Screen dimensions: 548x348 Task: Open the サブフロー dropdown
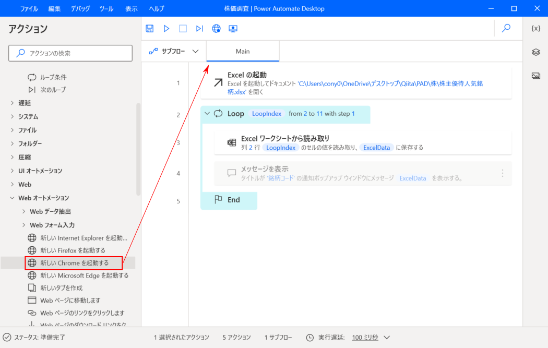(195, 51)
